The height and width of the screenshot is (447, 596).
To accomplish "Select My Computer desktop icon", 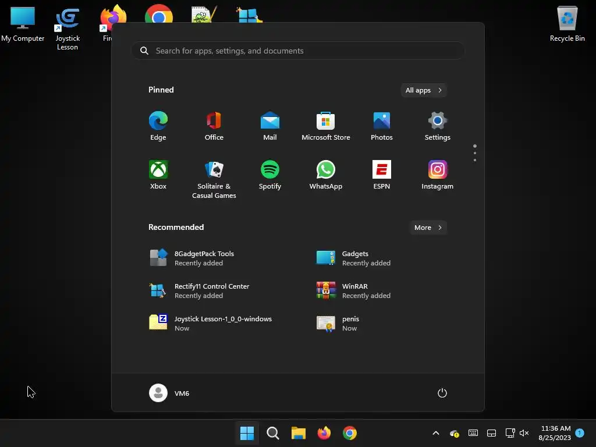I will pos(23,24).
